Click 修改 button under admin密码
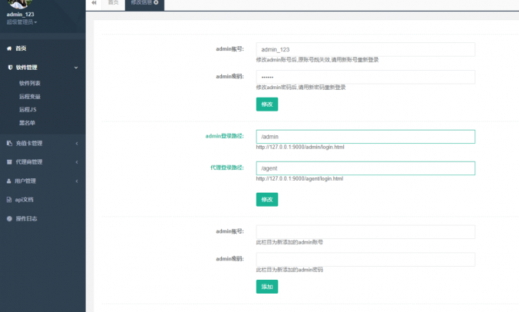The width and height of the screenshot is (519, 312). coord(267,105)
